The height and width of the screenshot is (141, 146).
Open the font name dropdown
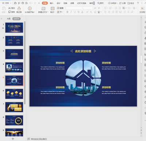coord(82,8)
